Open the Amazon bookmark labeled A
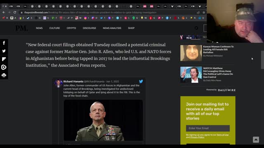This screenshot has width=264, height=148. coord(13,18)
